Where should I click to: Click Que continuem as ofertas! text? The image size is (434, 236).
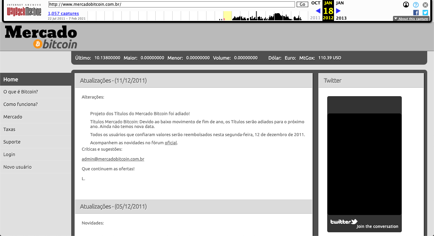(108, 169)
